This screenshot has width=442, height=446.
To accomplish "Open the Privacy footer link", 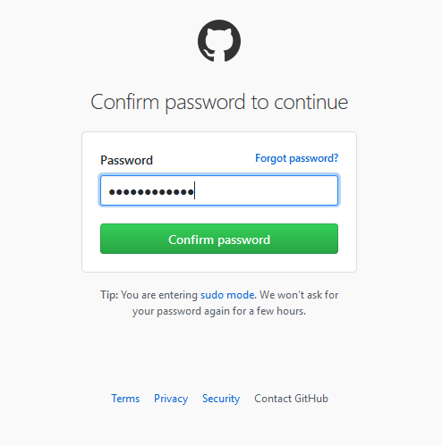I will coord(171,399).
